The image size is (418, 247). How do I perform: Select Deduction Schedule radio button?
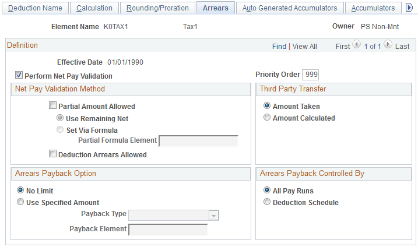[x=267, y=202]
